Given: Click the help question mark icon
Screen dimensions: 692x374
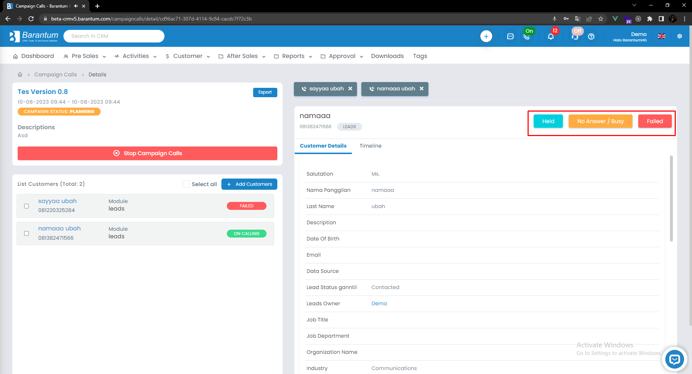Looking at the screenshot, I should click(x=591, y=36).
